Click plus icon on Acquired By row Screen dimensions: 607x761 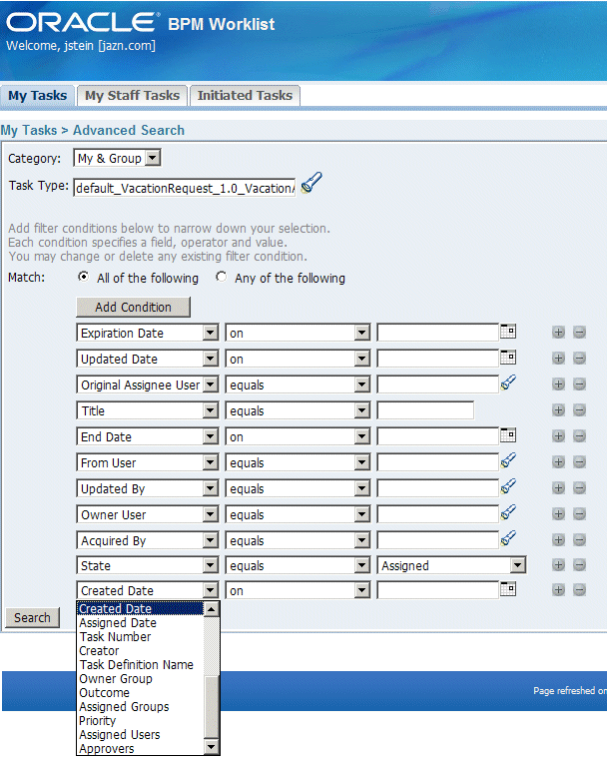tap(558, 539)
